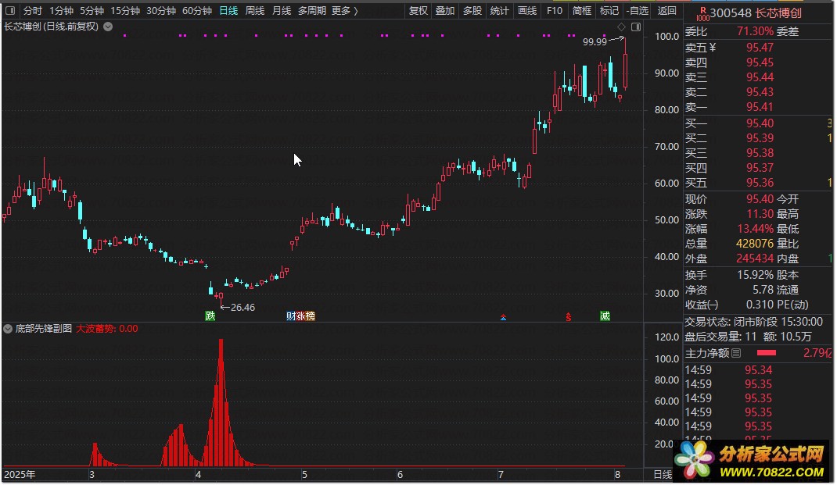Image resolution: width=837 pixels, height=485 pixels.
Task: Click the diamond icon above the chart
Action: [621, 27]
